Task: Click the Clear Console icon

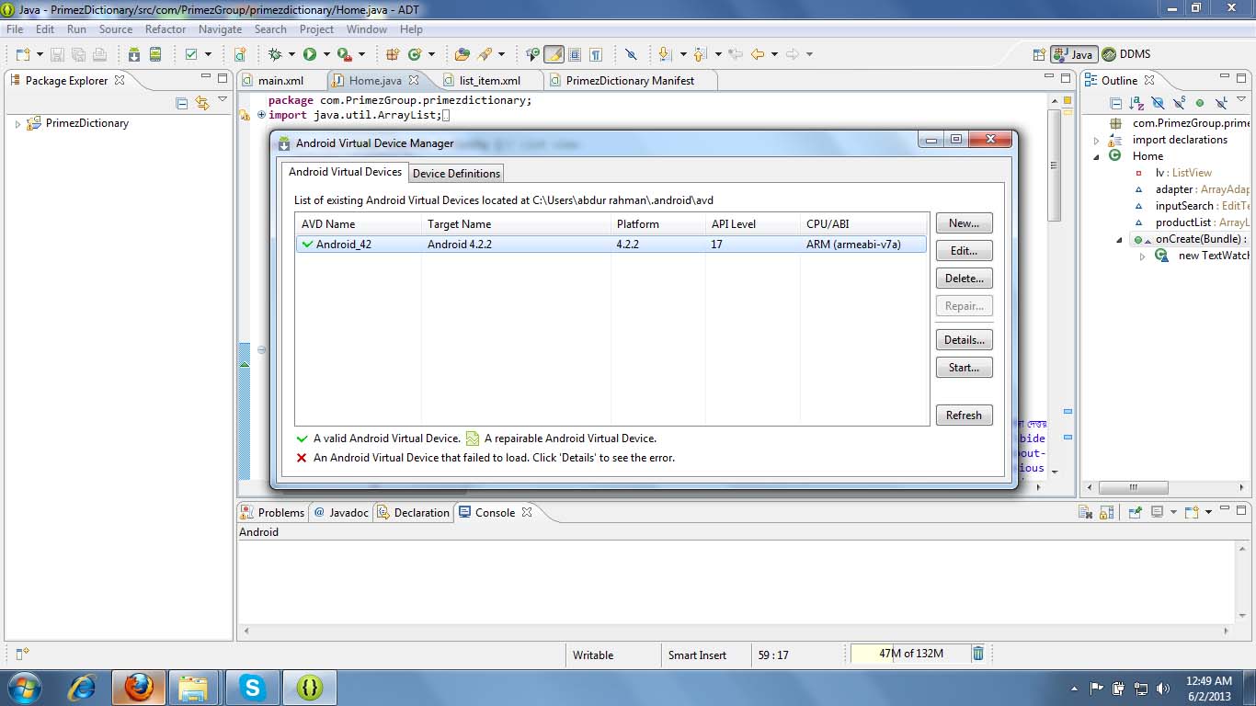Action: tap(1086, 512)
